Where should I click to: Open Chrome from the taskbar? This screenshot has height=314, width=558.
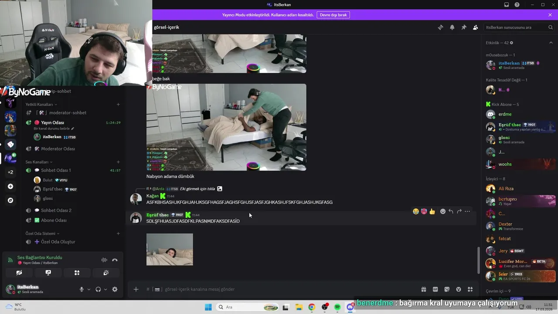tap(311, 307)
